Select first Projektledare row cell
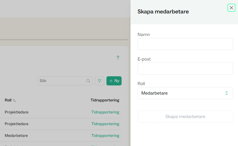Image resolution: width=238 pixels, height=146 pixels. click(17, 112)
